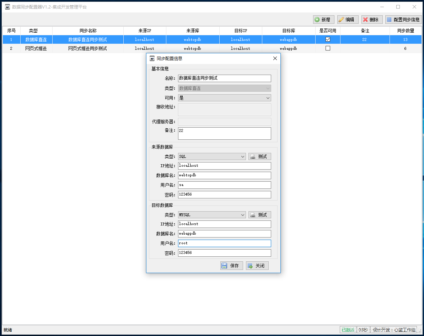Click the 已激活 status bar indicator
The width and height of the screenshot is (424, 336).
[x=348, y=330]
